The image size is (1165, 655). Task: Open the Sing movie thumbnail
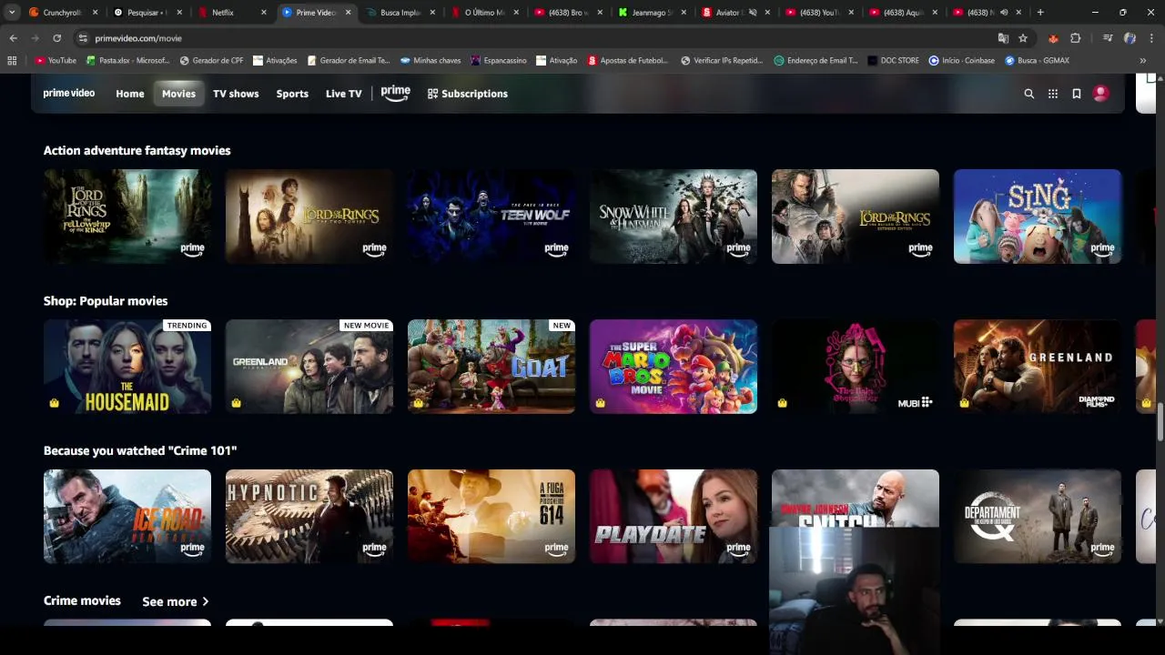point(1038,217)
